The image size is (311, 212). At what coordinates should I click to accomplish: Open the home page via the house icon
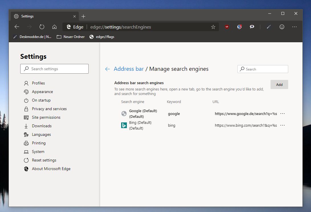[54, 27]
